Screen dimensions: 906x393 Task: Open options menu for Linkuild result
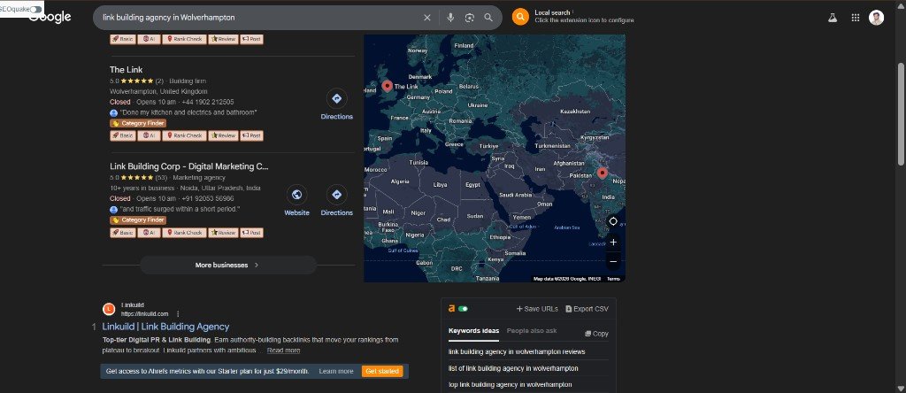point(178,314)
